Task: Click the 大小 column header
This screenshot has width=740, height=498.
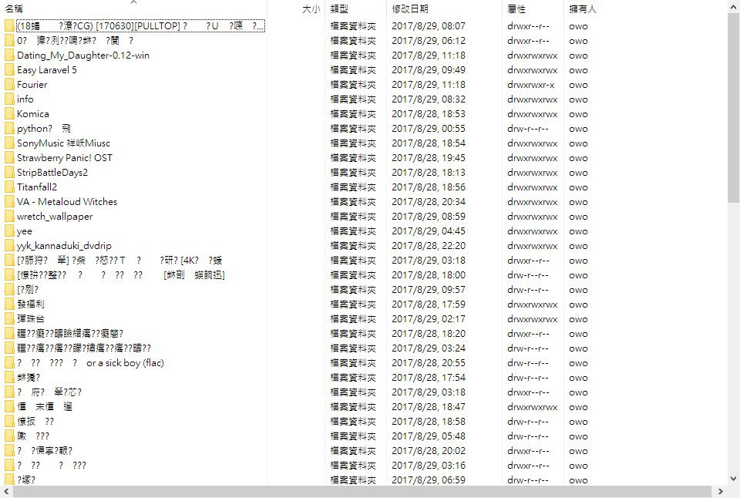Action: point(311,9)
